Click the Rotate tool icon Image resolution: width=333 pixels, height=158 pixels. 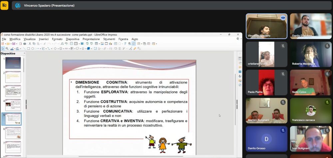pyautogui.click(x=95, y=48)
